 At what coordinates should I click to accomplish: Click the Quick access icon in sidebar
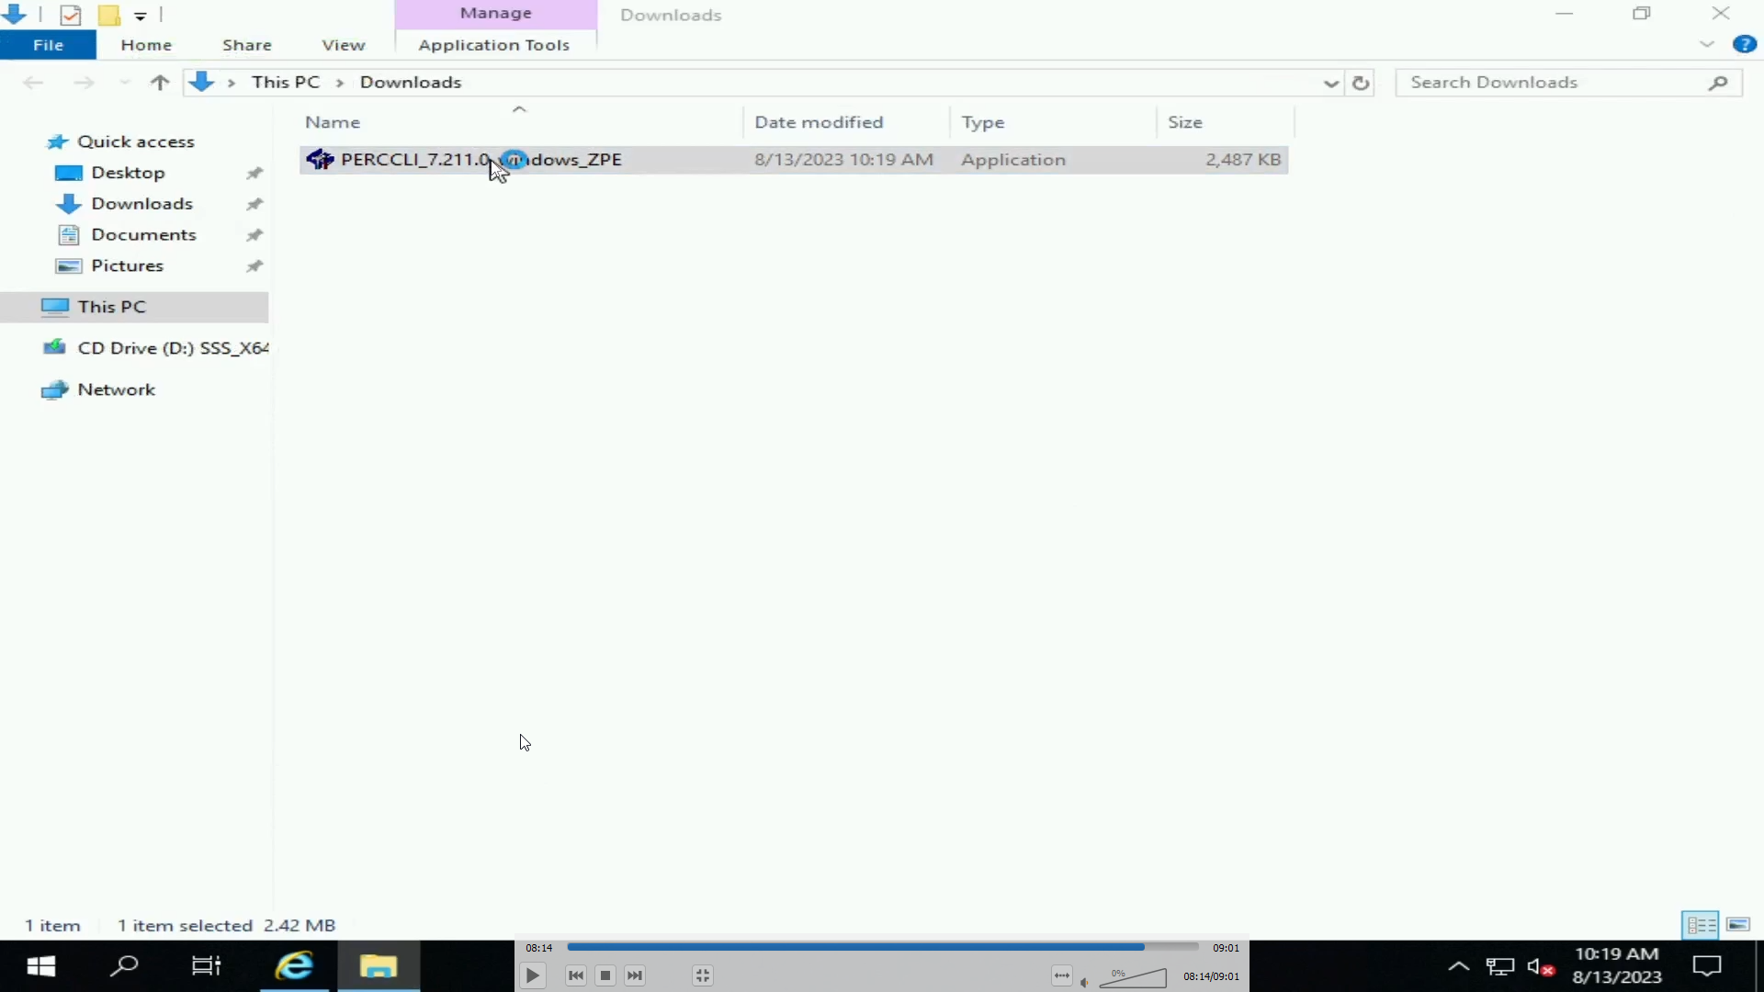click(57, 141)
